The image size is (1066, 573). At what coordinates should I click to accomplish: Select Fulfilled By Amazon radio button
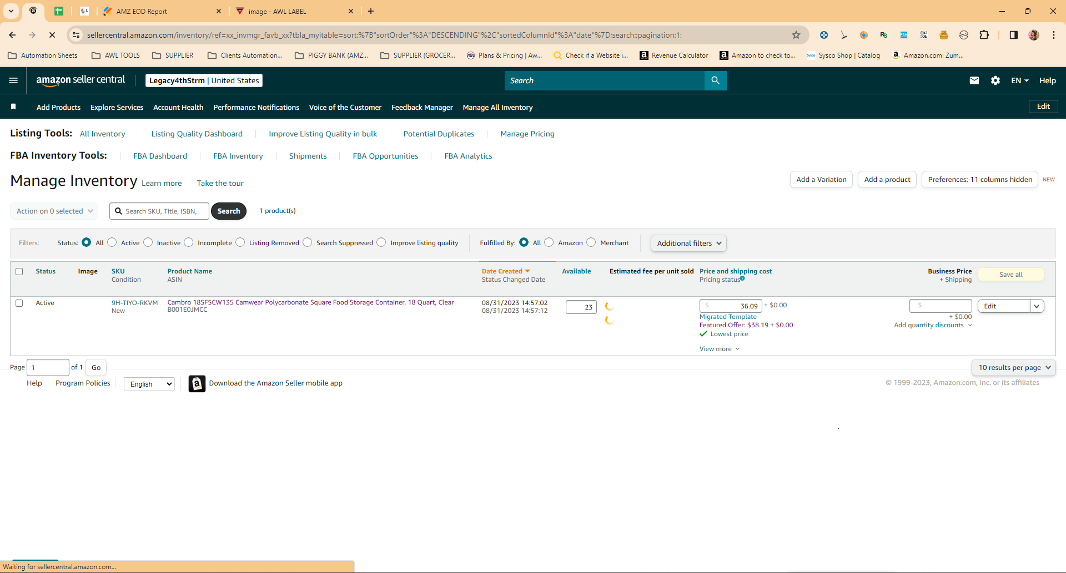[549, 242]
